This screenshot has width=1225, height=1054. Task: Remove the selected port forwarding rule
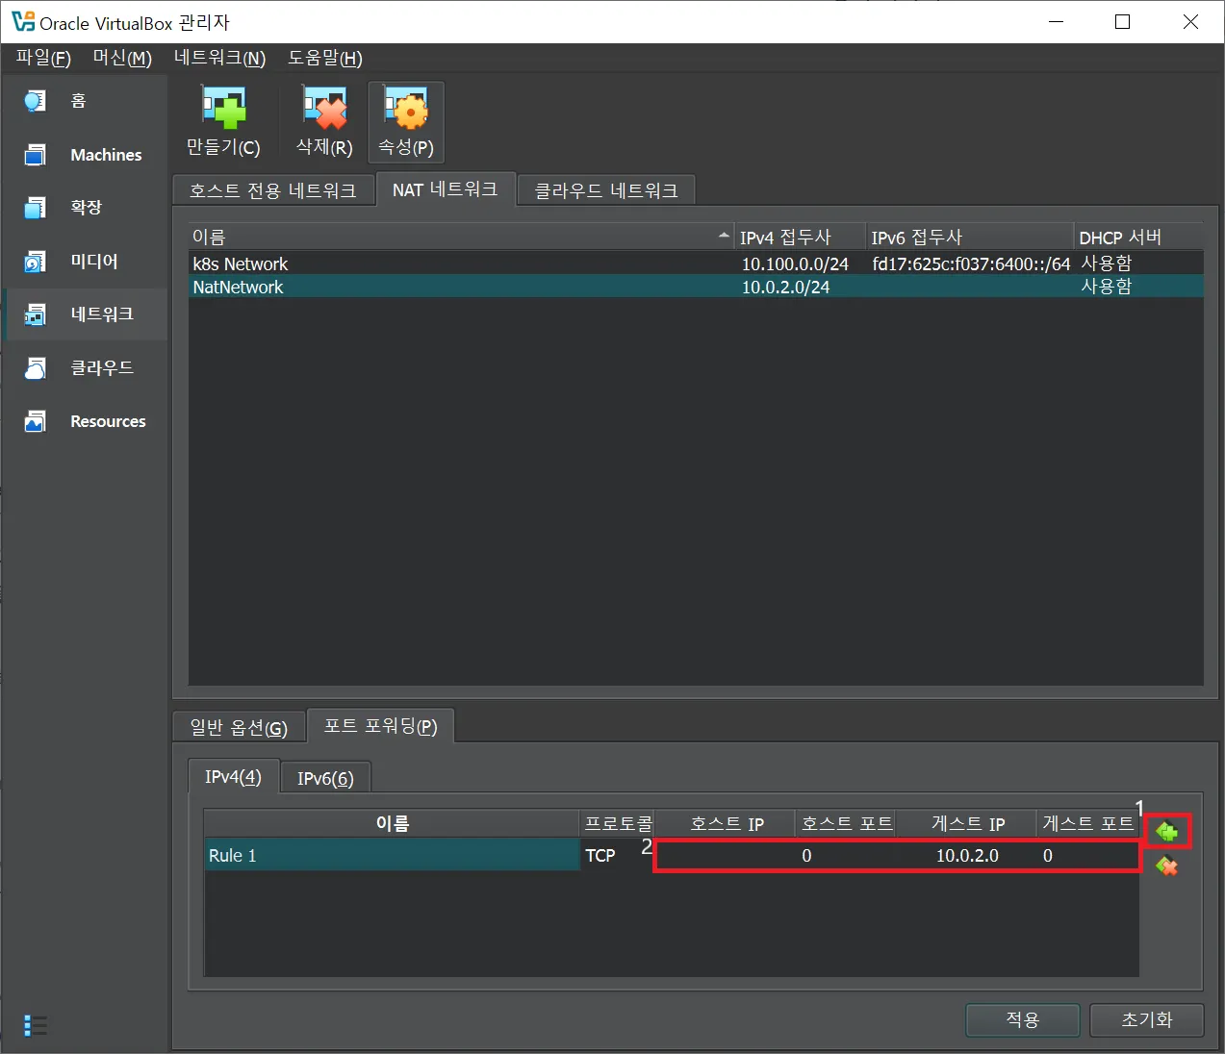click(1167, 866)
